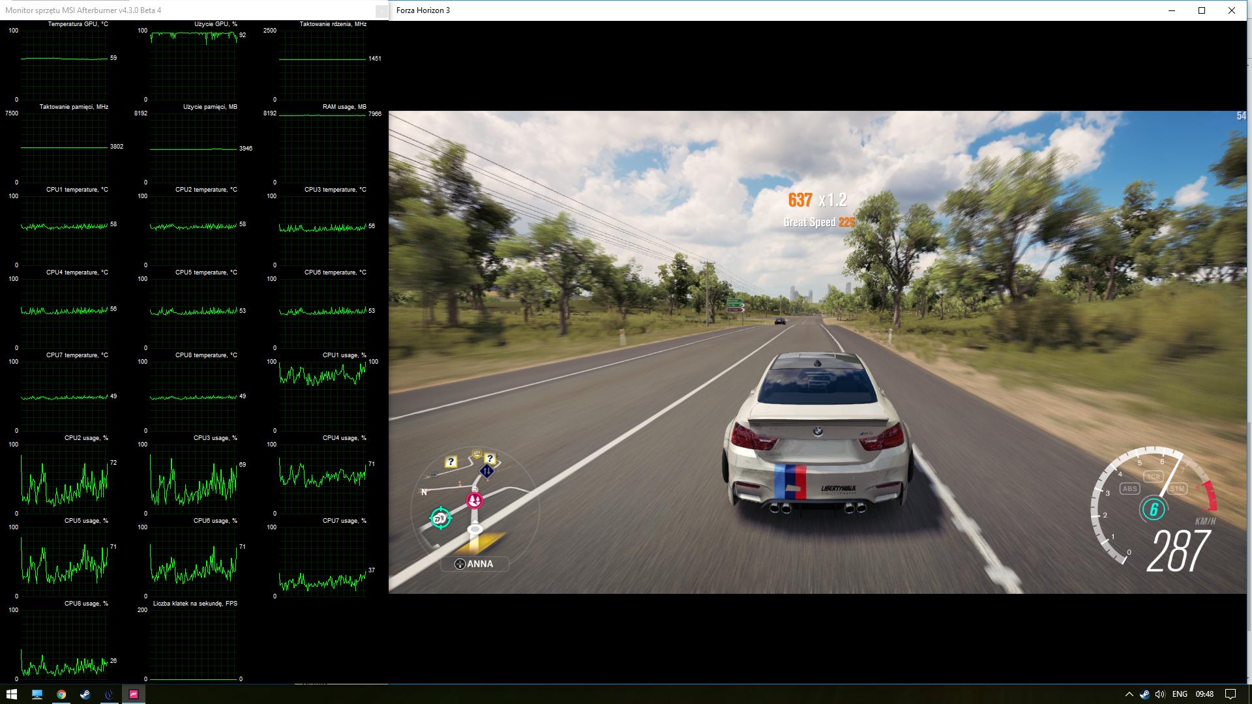The height and width of the screenshot is (704, 1252).
Task: Click the CPU8 temperature graph label
Action: coord(206,355)
